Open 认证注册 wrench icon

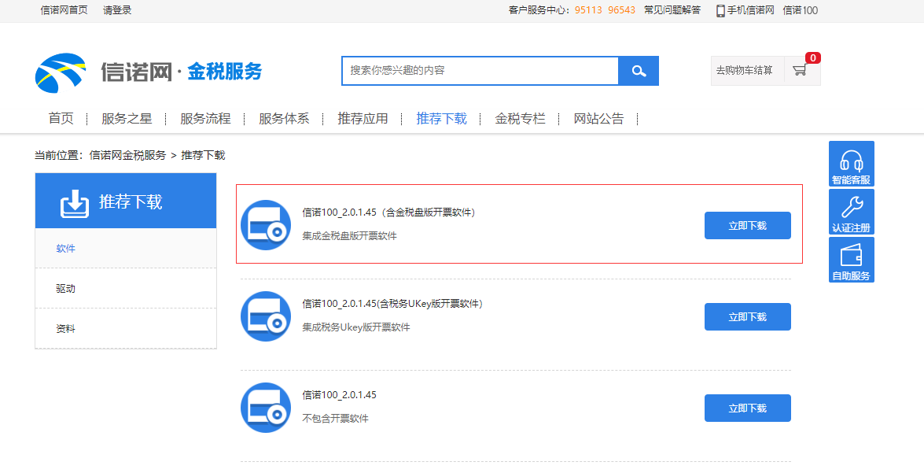coord(852,211)
